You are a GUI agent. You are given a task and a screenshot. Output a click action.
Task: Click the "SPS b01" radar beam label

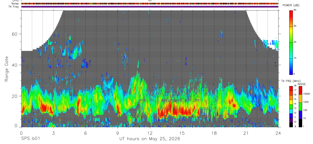point(30,139)
